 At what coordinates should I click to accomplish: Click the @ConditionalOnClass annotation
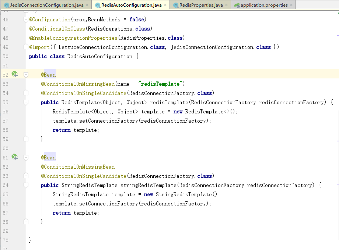[57, 29]
